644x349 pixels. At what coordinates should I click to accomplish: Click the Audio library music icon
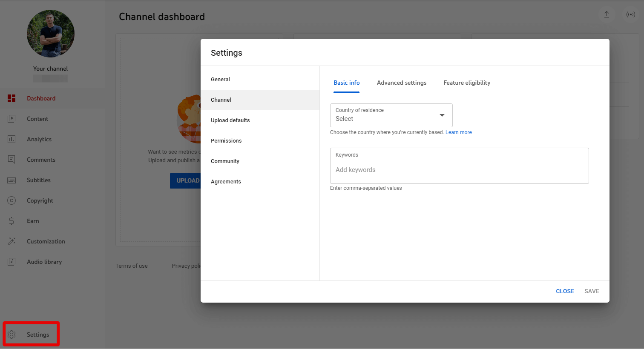(x=11, y=262)
